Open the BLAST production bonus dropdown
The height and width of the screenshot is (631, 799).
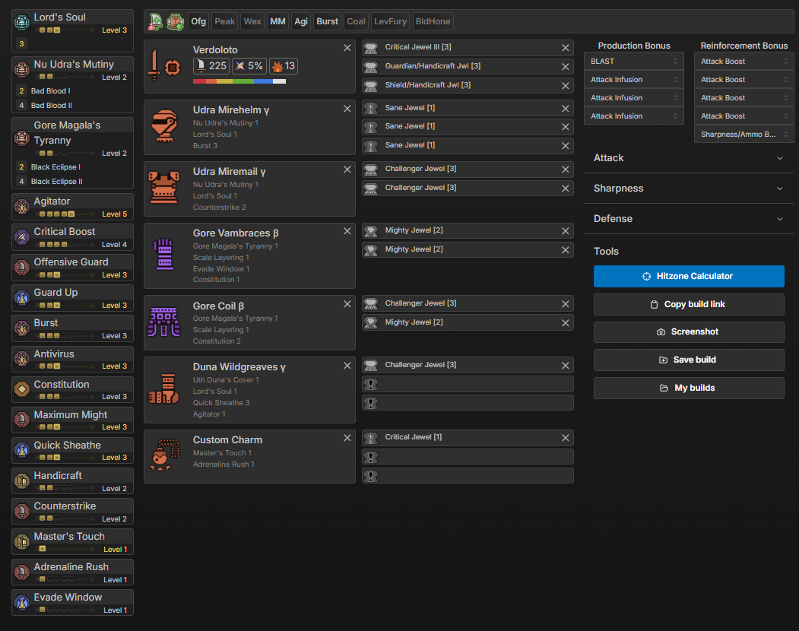[x=633, y=61]
